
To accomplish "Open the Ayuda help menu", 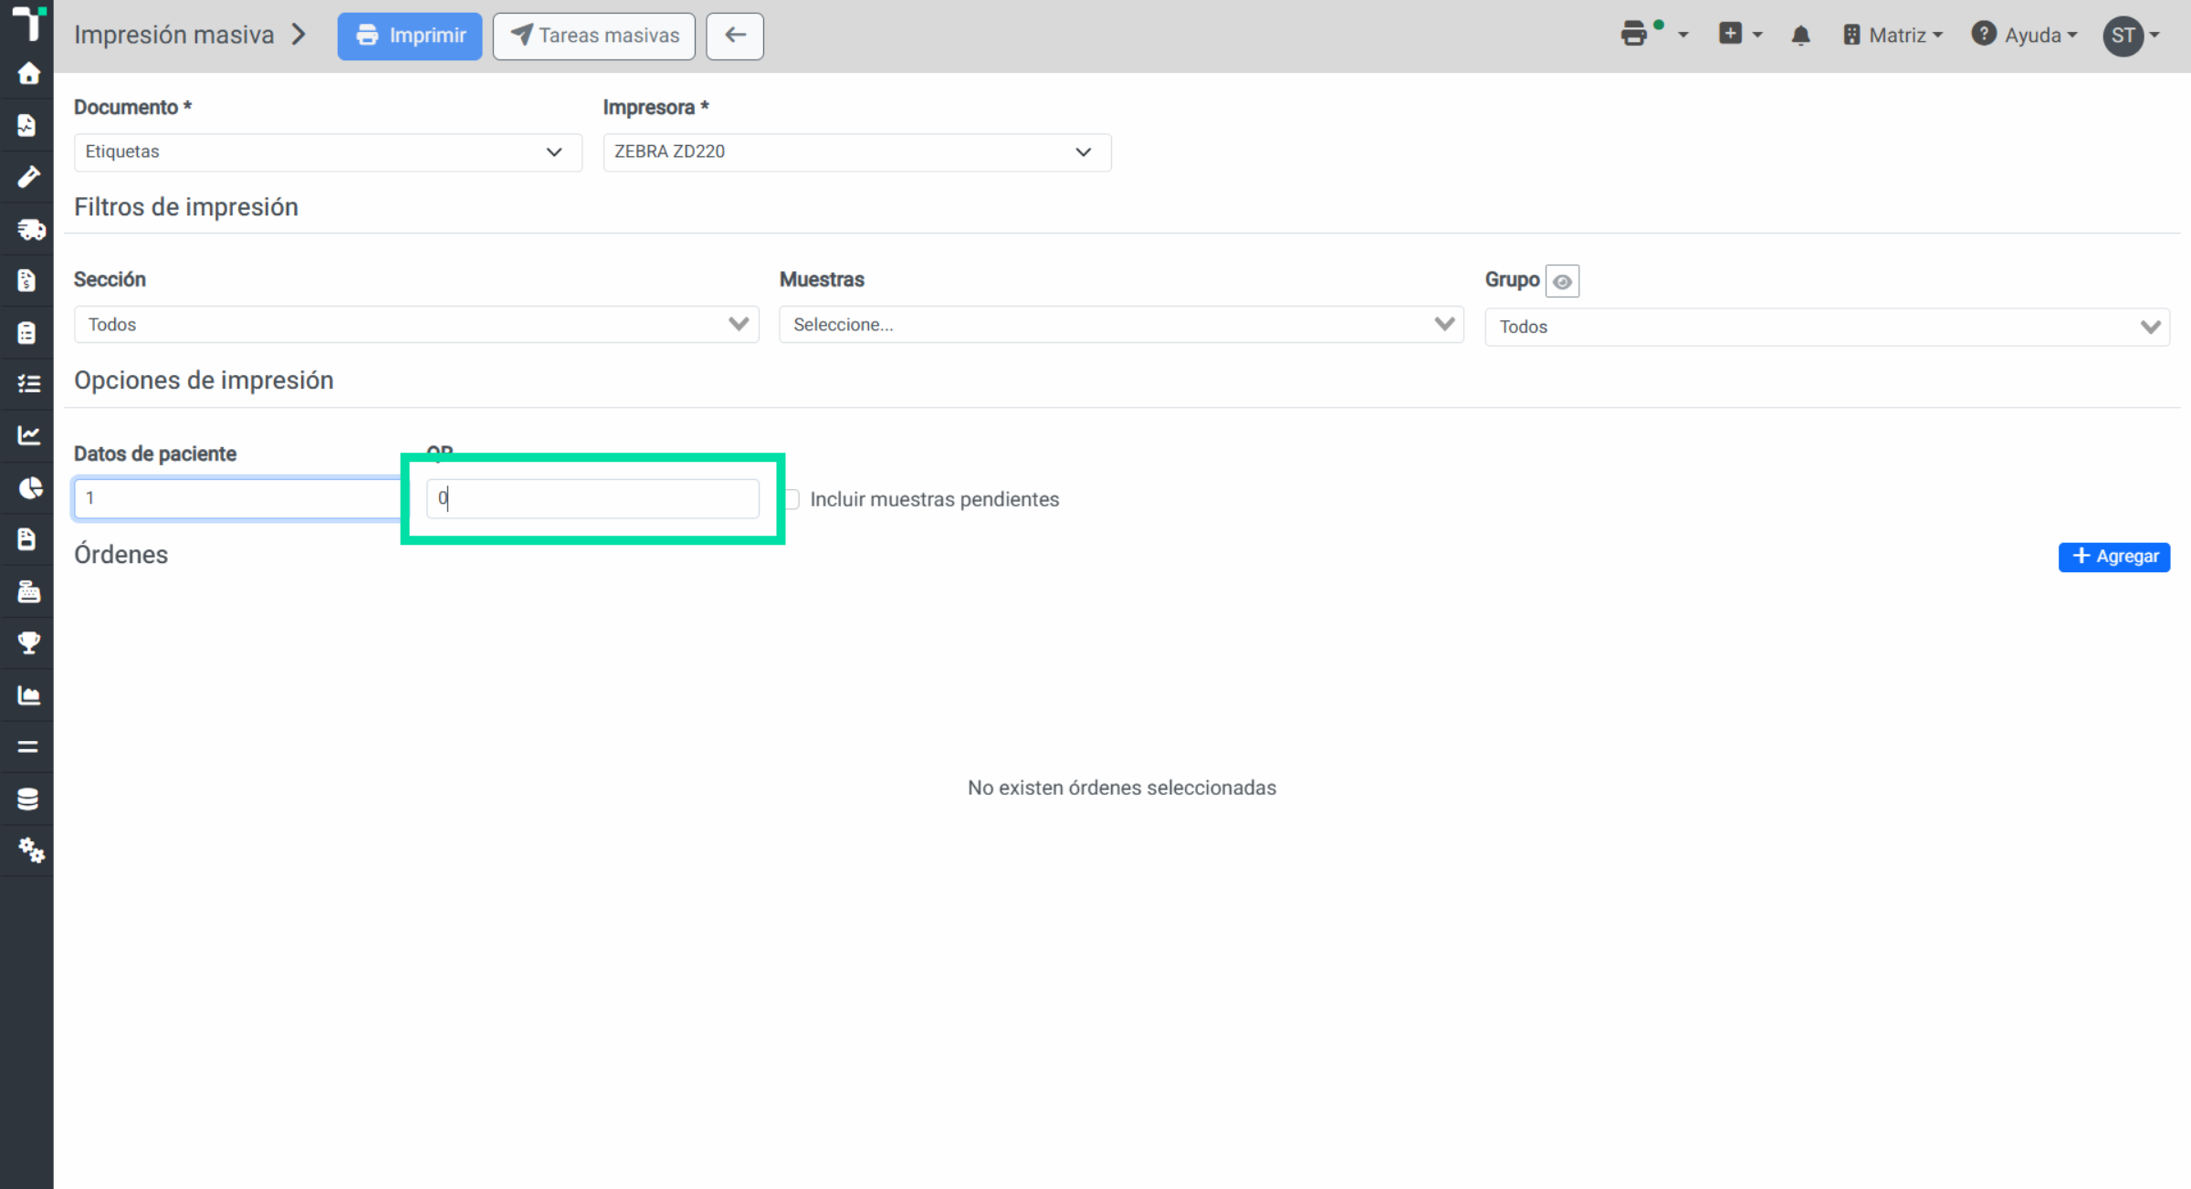I will point(2024,36).
